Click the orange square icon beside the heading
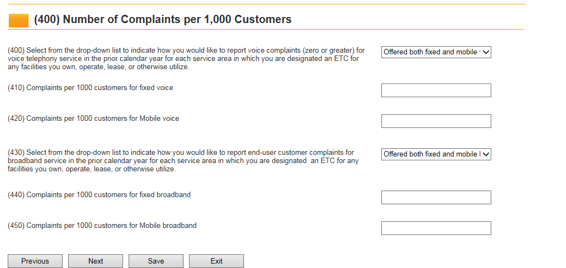Viewport: 566px width, 268px height. (18, 20)
